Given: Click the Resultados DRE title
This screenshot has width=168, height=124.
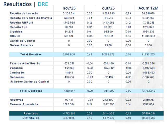Looking at the screenshot, I should tap(26, 4).
